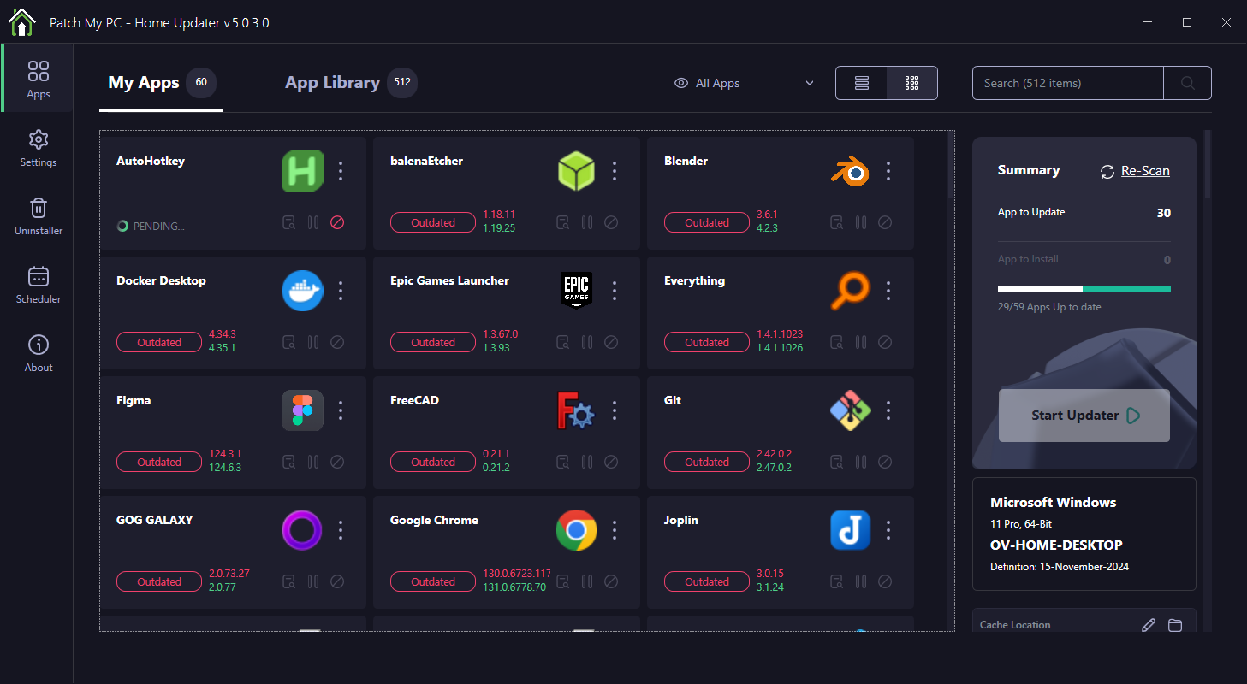
Task: Open three-dot menu for Google Chrome
Action: click(615, 530)
